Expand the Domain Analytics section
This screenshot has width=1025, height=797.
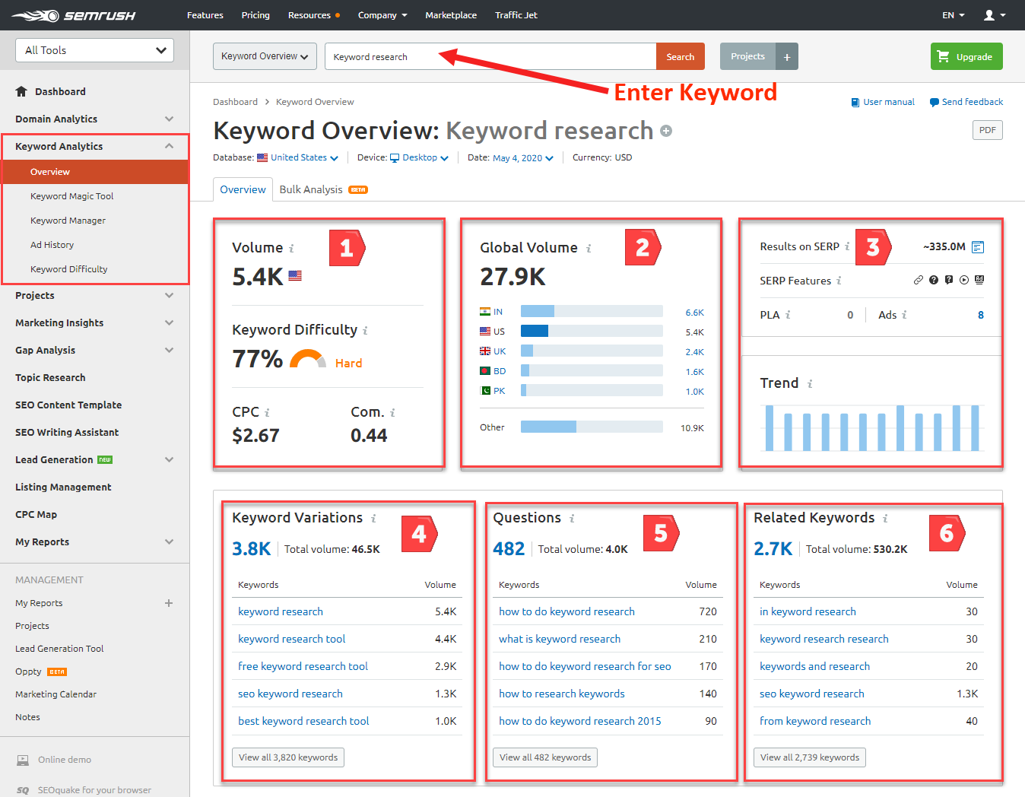click(169, 119)
